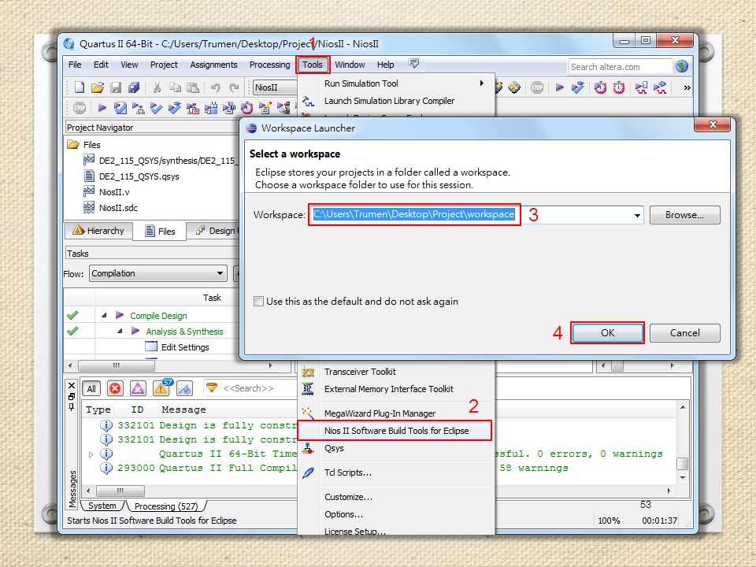Click the Tools menu
The height and width of the screenshot is (567, 756).
(x=313, y=65)
